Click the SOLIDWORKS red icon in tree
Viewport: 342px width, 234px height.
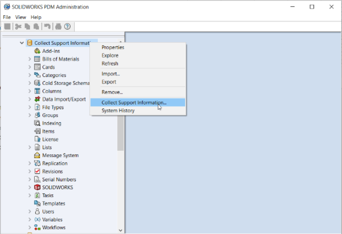(37, 187)
